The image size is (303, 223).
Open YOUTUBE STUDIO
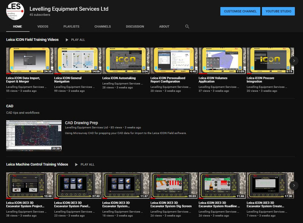(x=278, y=11)
